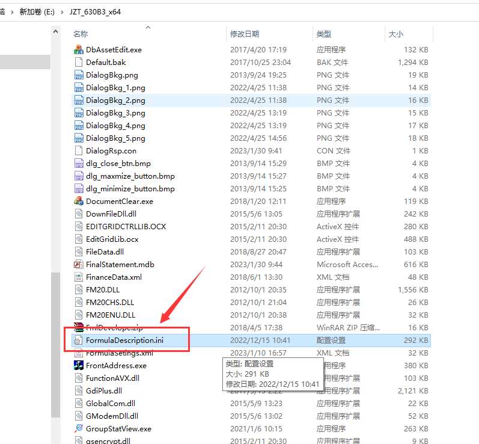
Task: Click navigation pane scroll up arrow
Action: pyautogui.click(x=56, y=31)
